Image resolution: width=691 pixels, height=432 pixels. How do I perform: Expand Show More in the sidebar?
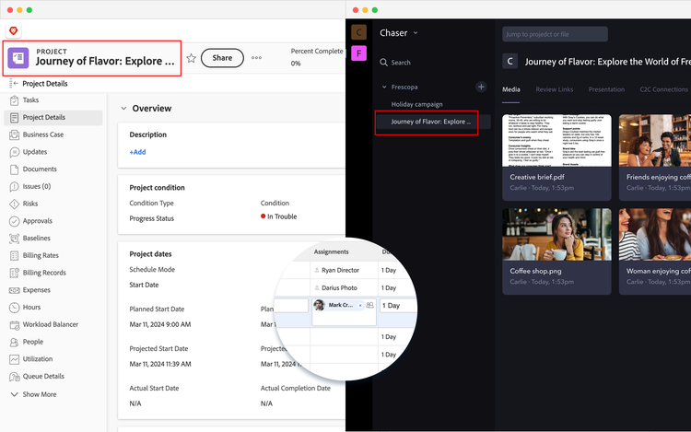(x=15, y=394)
